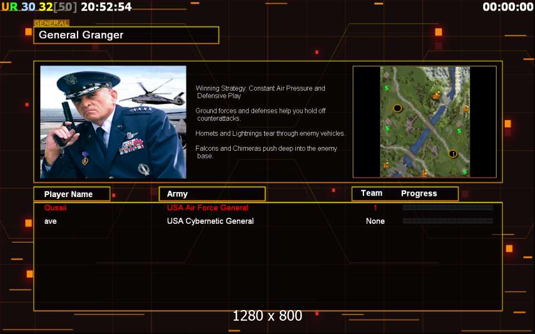This screenshot has height=334, width=535.
Task: Click the loading progress bar for ave
Action: [x=448, y=221]
